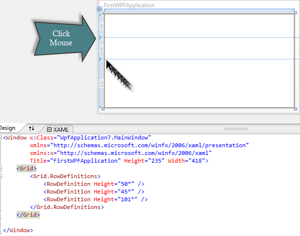Click the <Grid.RowDefinitions> opening tag
This screenshot has height=236, width=300.
65,176
